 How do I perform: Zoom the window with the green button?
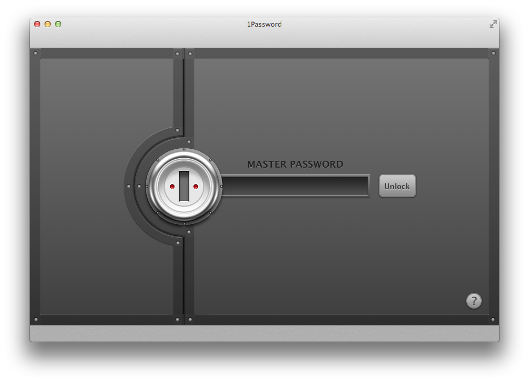coord(58,24)
